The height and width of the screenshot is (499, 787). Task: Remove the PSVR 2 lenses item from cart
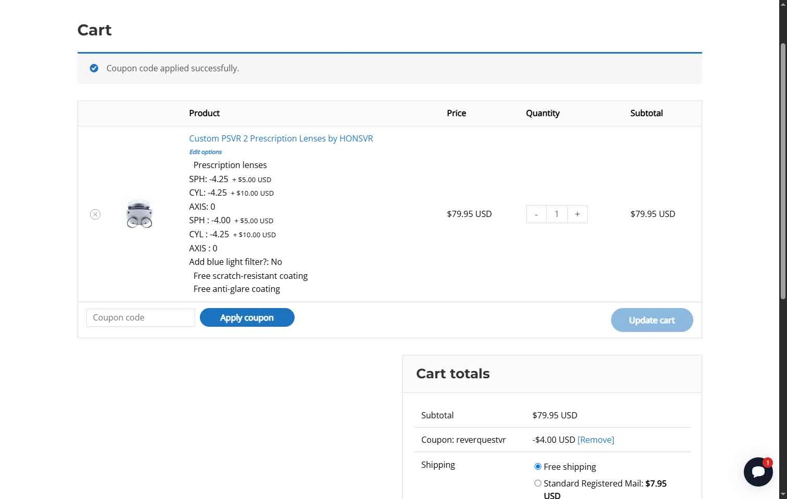(x=95, y=214)
